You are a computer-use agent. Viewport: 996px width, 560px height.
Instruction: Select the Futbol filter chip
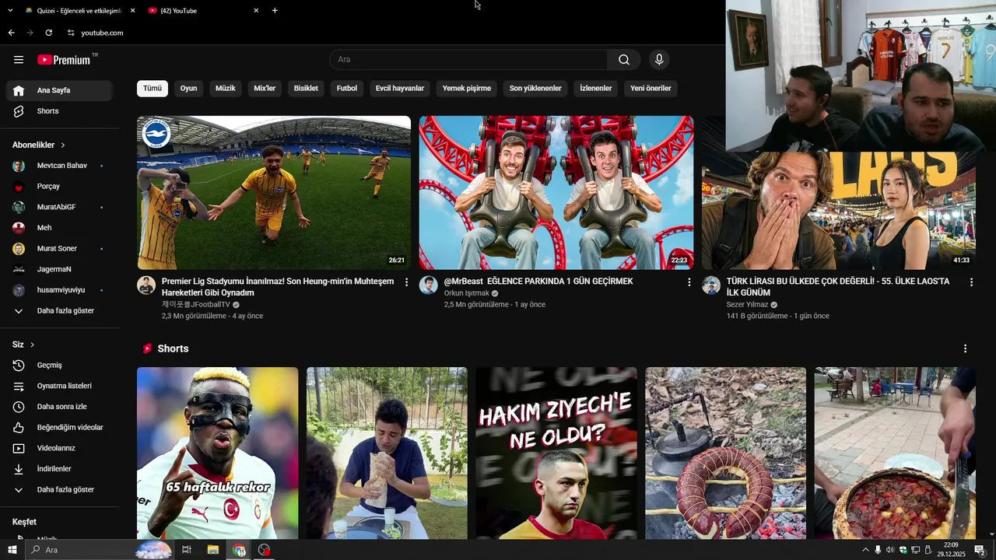coord(347,89)
